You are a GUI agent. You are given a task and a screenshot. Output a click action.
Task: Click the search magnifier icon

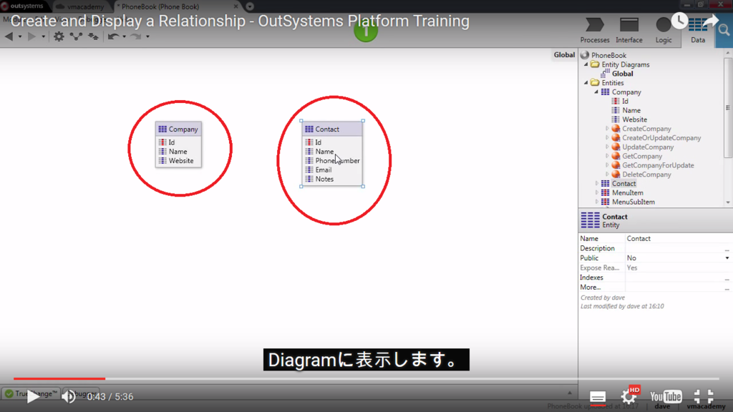pyautogui.click(x=724, y=31)
